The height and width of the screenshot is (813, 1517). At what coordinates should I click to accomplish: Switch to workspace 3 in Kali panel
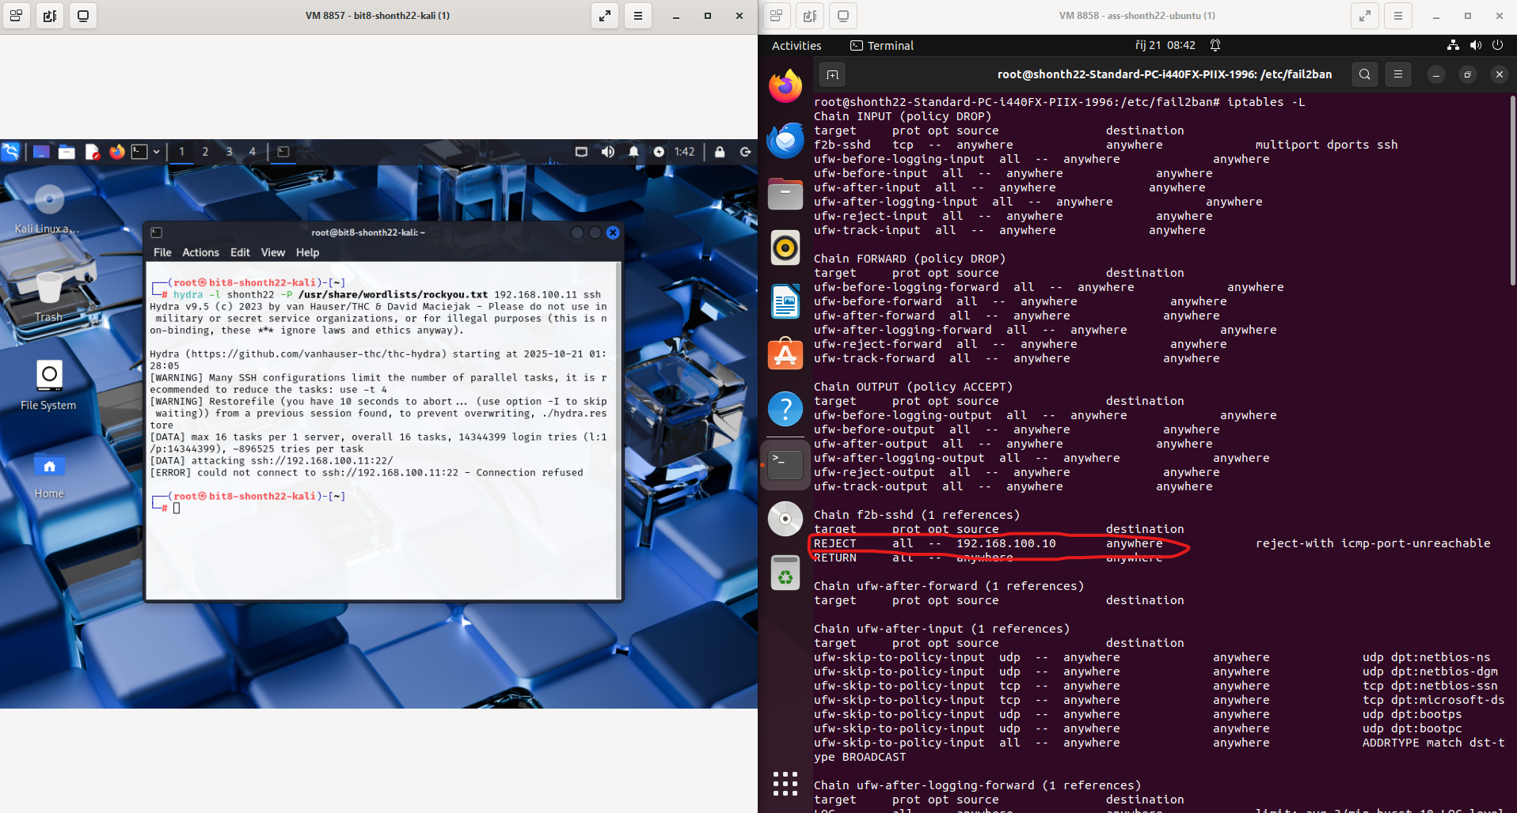(229, 152)
